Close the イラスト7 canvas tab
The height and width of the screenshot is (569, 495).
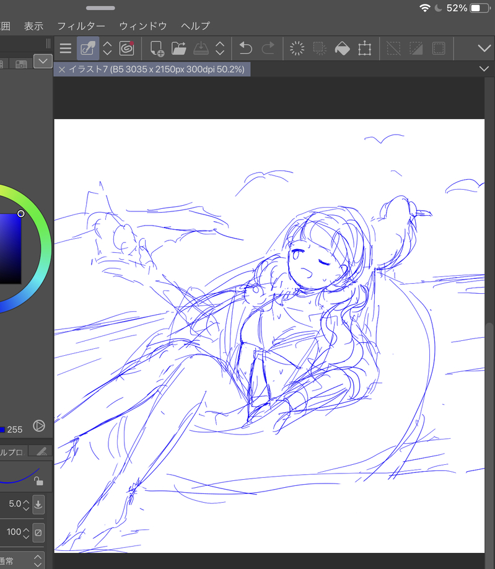pos(62,69)
